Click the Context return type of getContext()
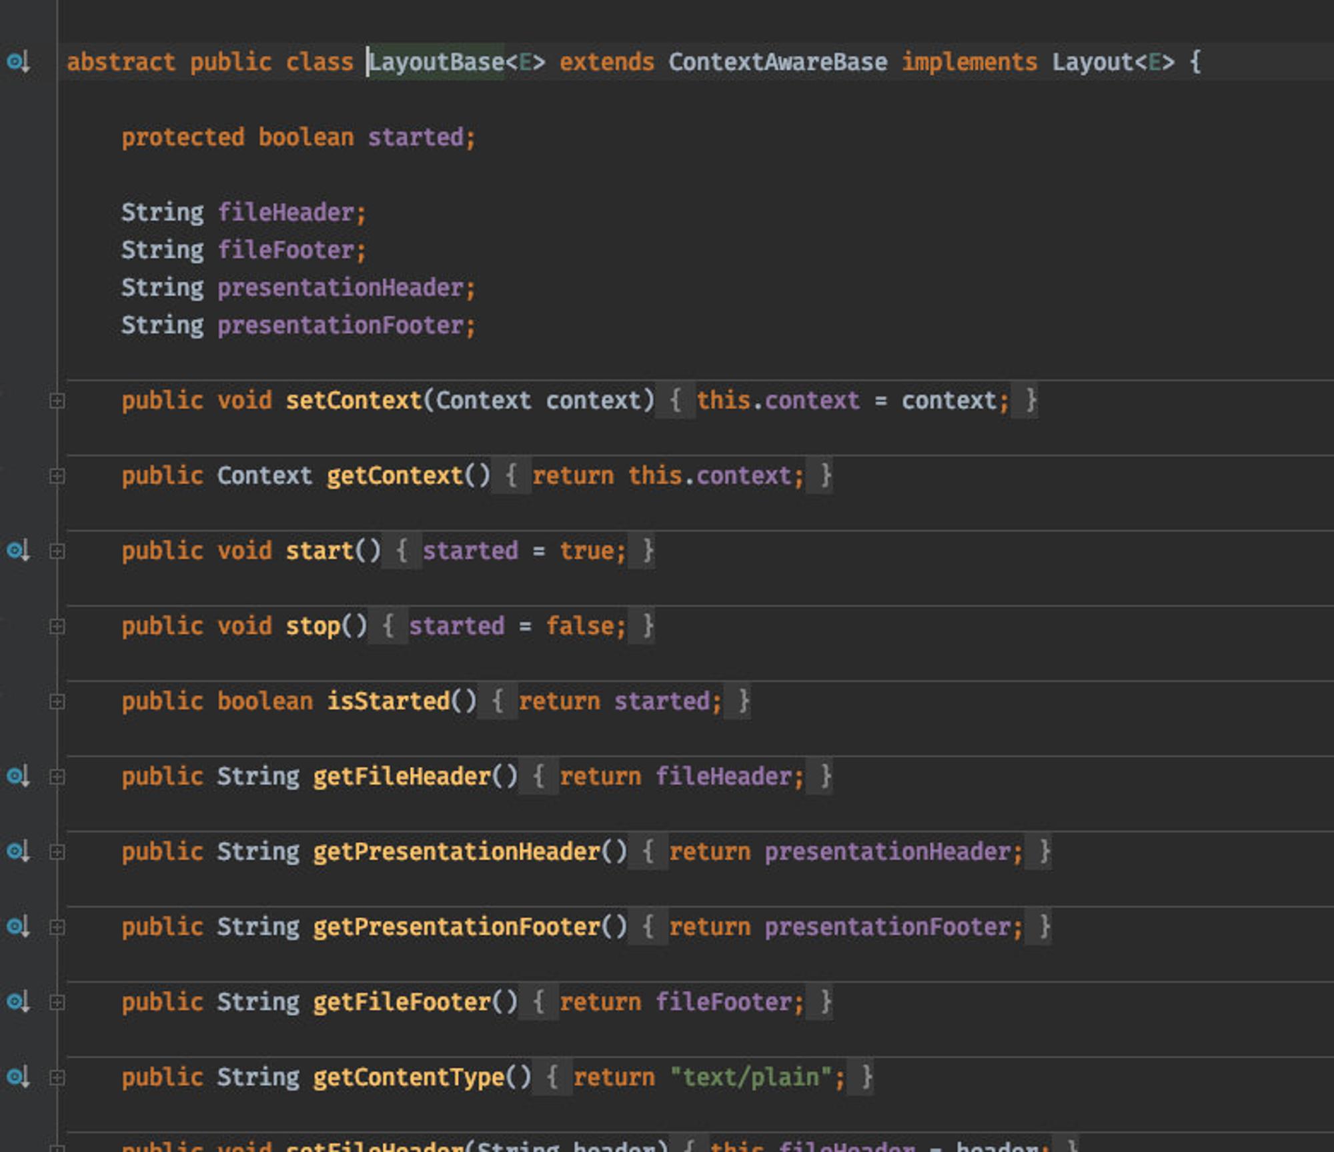Viewport: 1334px width, 1152px height. coord(265,476)
